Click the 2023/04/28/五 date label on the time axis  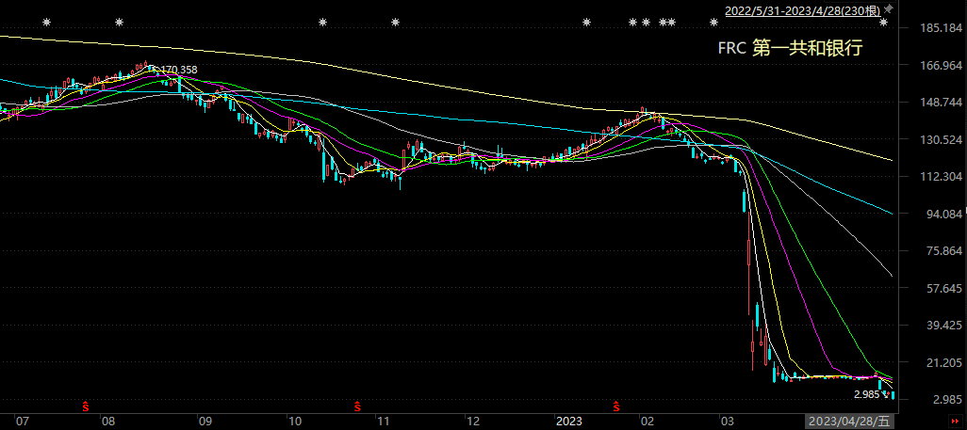(x=850, y=422)
